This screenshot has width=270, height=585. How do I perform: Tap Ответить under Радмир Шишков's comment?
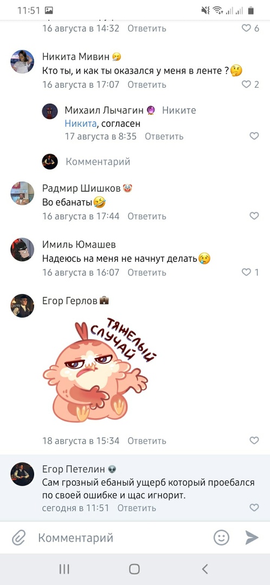click(147, 216)
